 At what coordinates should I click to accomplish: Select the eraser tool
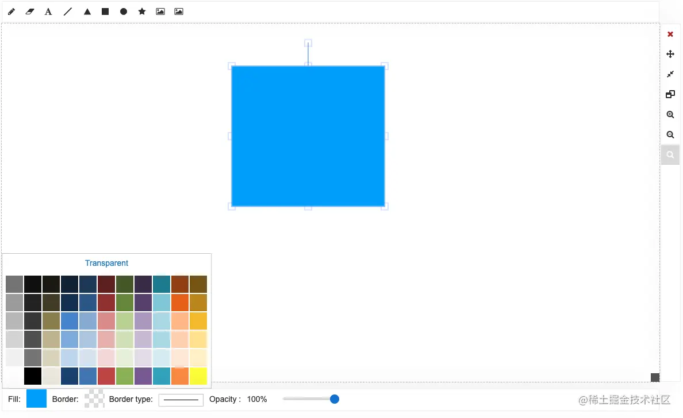coord(30,11)
